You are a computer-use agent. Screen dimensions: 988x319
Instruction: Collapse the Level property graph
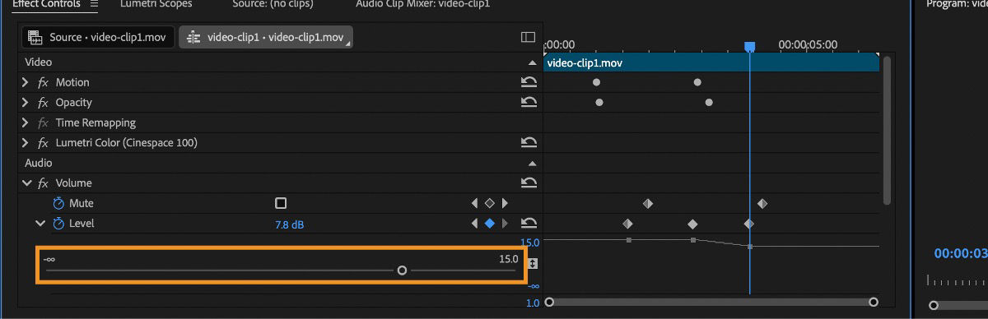click(40, 224)
